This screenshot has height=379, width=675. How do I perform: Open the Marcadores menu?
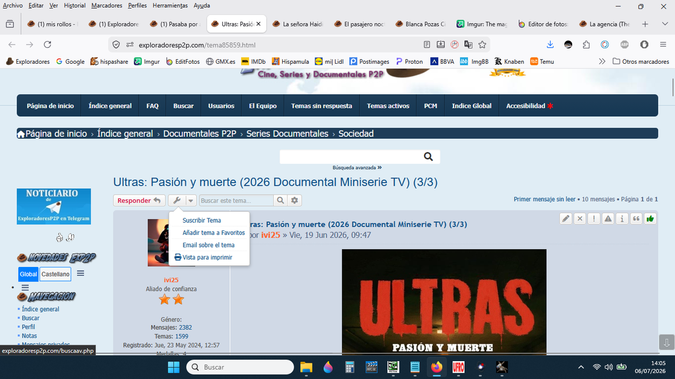[107, 5]
